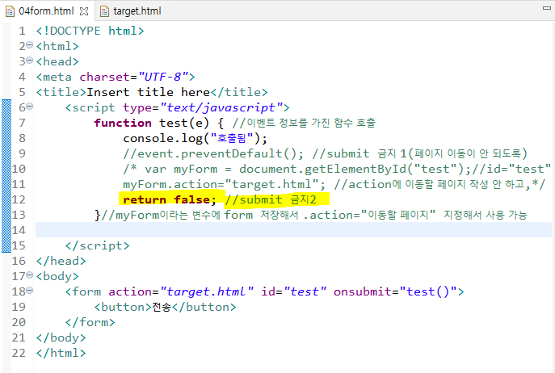Click the blue range indicator bar in the gutter

click(6, 176)
